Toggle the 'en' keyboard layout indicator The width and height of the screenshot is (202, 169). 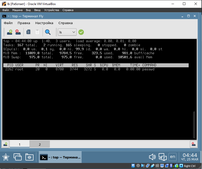coord(172,157)
